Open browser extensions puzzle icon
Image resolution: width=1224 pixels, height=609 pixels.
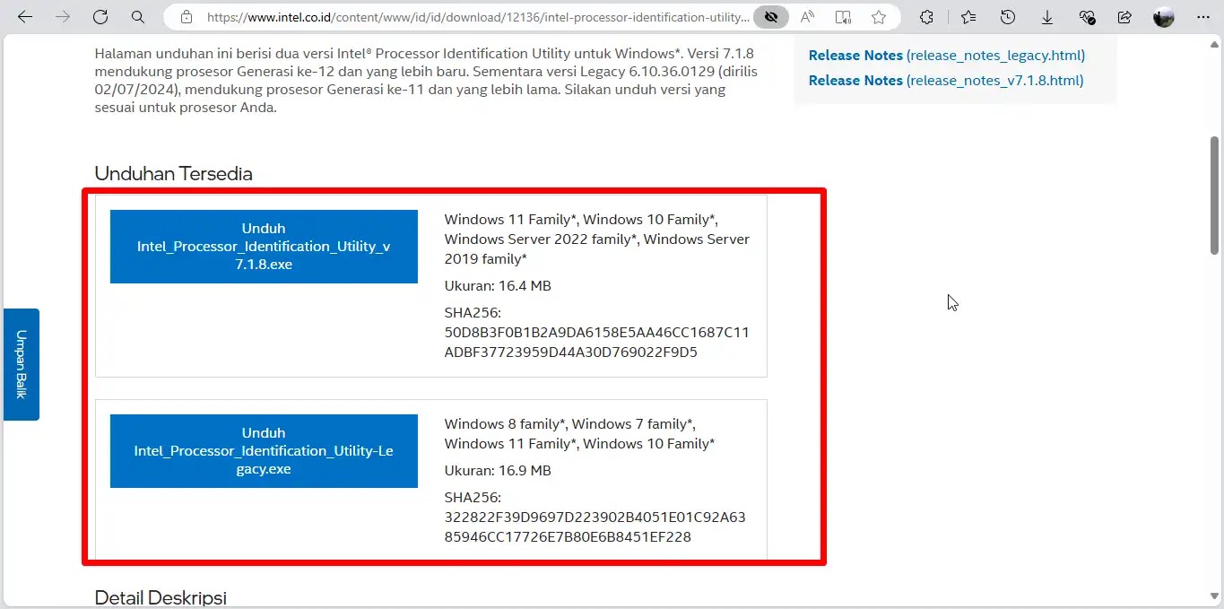[927, 17]
